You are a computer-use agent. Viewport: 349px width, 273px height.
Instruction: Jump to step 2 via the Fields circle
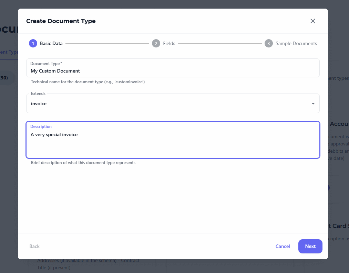coord(156,43)
